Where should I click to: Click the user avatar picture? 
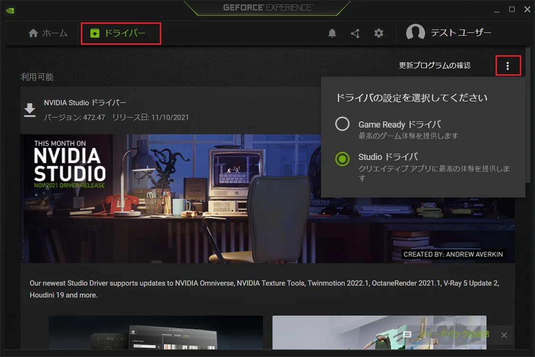pos(415,33)
